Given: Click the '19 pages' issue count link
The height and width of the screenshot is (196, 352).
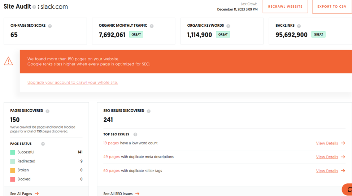Looking at the screenshot, I should pos(111,143).
